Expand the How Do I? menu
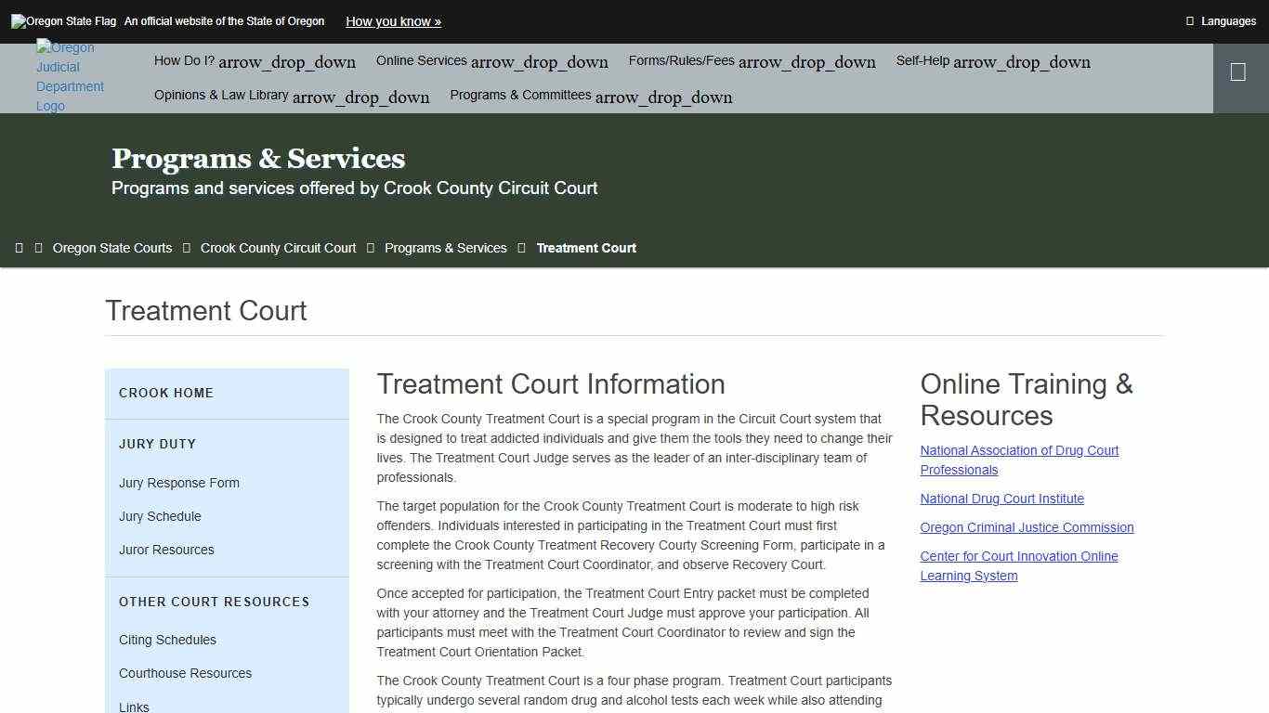 [x=254, y=60]
